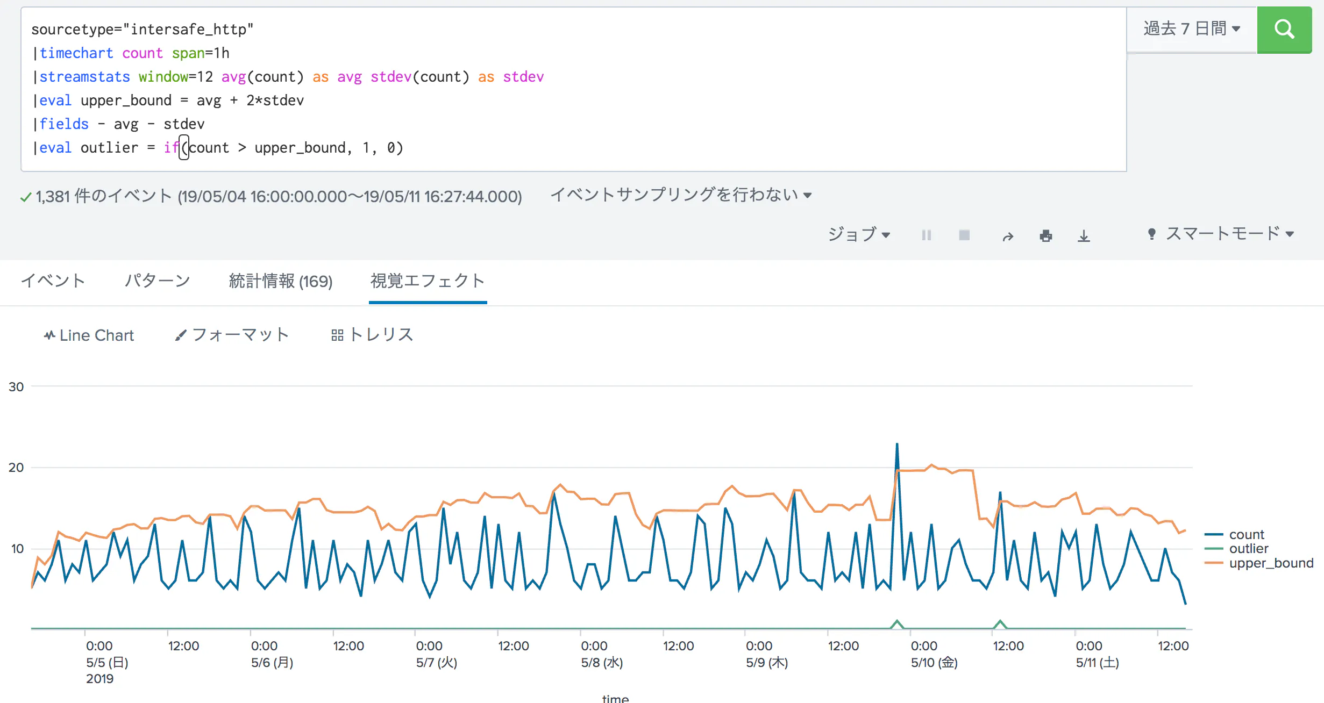Open the Line Chart type selector

tap(89, 335)
